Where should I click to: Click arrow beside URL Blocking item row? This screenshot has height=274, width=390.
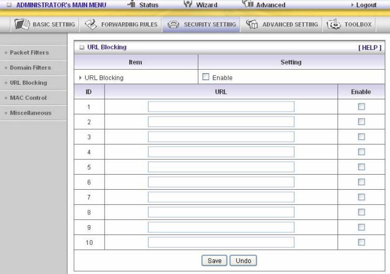point(80,77)
